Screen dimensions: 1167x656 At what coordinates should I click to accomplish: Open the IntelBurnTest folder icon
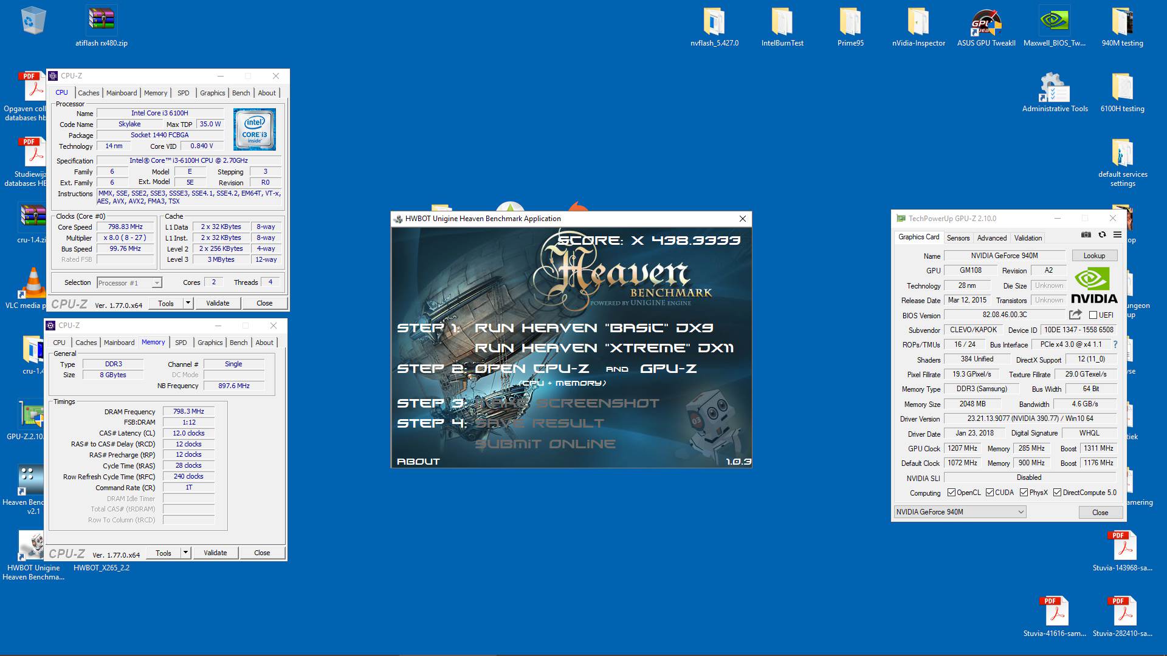coord(782,26)
